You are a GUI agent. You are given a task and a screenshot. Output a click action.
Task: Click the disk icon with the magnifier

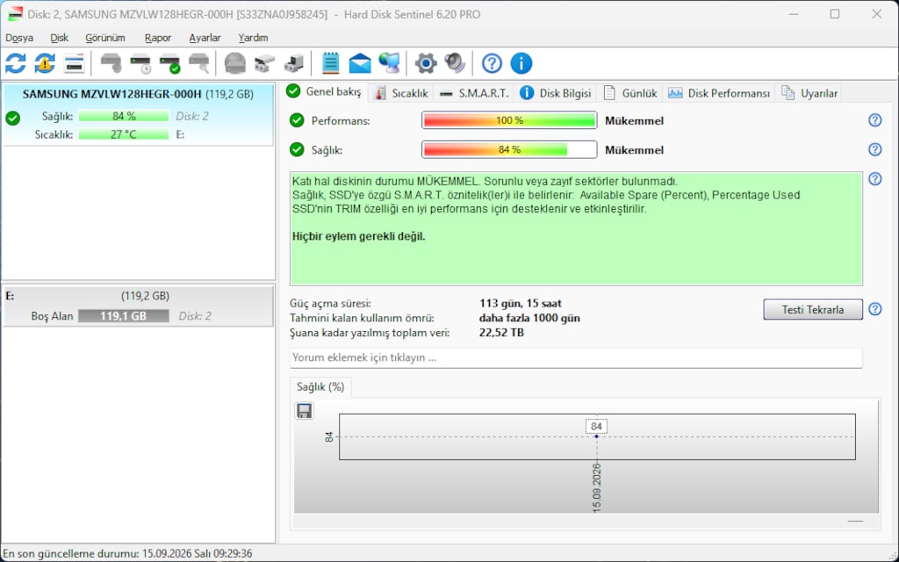click(x=199, y=63)
